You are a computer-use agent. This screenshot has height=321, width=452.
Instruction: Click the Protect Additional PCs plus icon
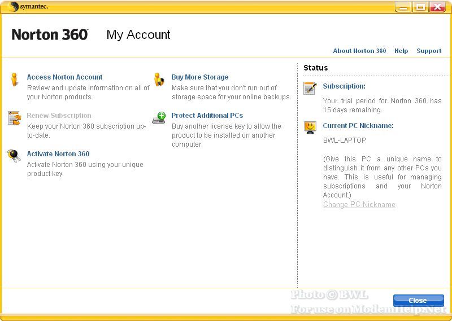[x=159, y=118]
